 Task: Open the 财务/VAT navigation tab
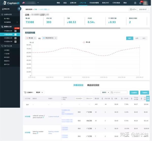pos(106,3)
